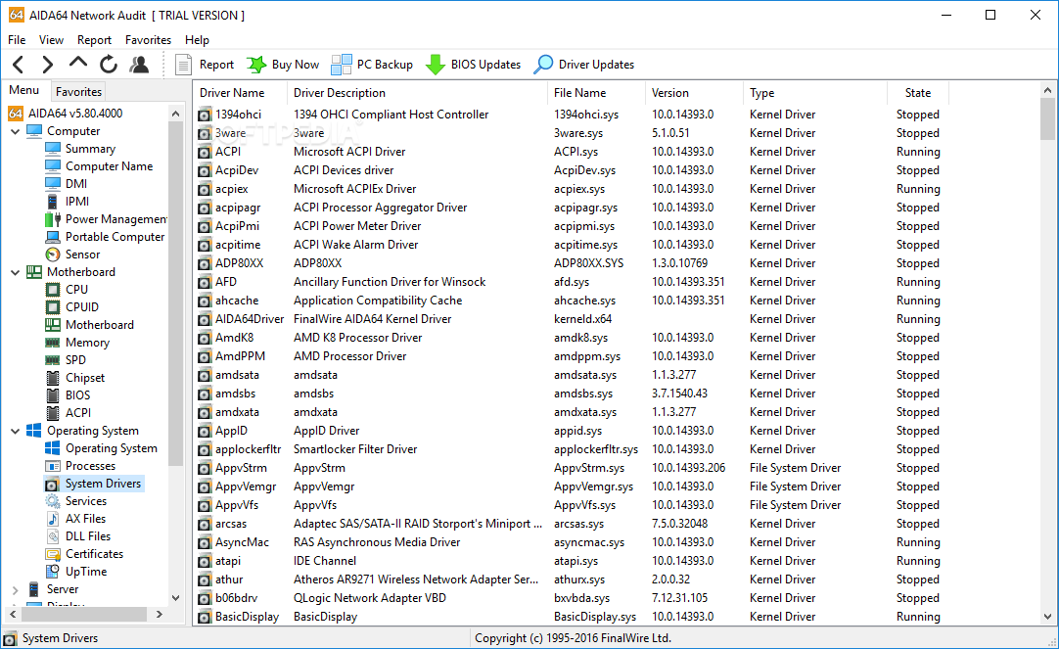Open the Portable Computer laptop icon
Screen dimensions: 1059x649
click(x=53, y=237)
